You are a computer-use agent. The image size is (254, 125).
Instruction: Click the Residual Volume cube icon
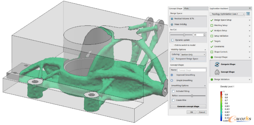click(172, 19)
